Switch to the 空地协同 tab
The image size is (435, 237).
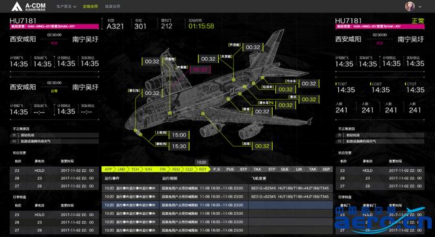pos(90,6)
